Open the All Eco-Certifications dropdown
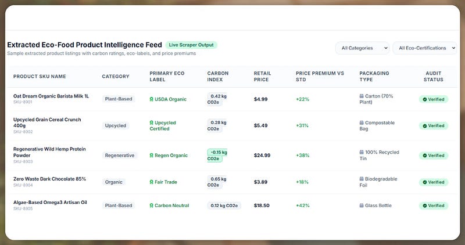Image resolution: width=465 pixels, height=245 pixels. [425, 48]
